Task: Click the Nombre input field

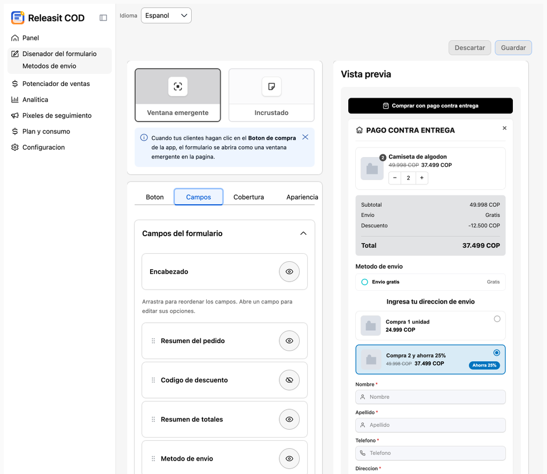Action: coord(431,397)
